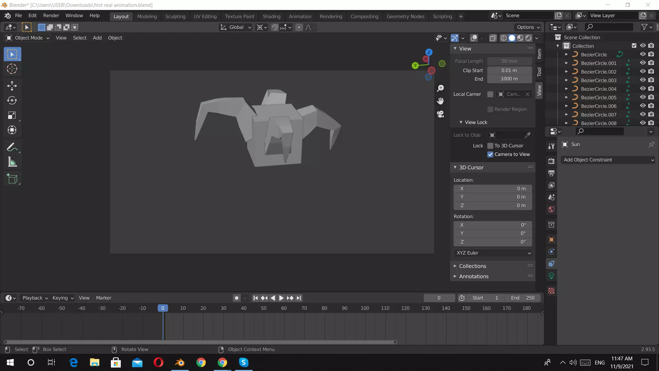Screen dimensions: 659x371
Task: Click the Clip Start value slider
Action: coord(509,70)
